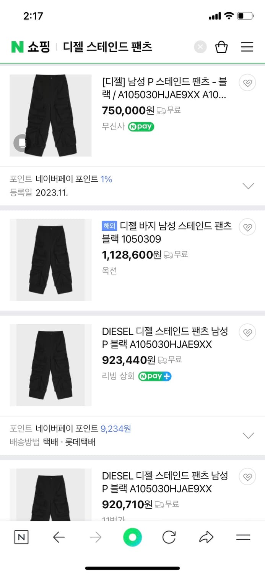Screen dimensions: 265x575
Task: Click the share icon in the bottom toolbar
Action: point(206,537)
